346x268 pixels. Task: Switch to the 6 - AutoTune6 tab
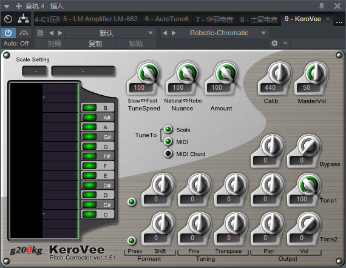[167, 19]
